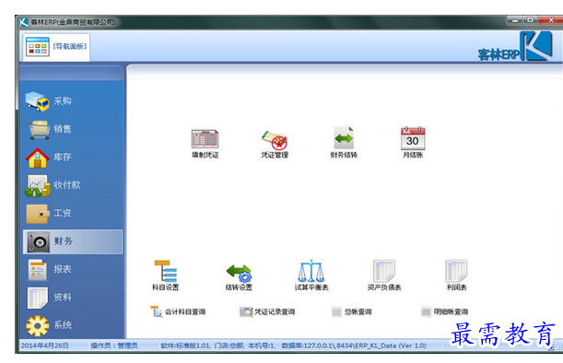Select the 库存 inventory house icon
Viewport: 563px width, 363px height.
[x=37, y=158]
